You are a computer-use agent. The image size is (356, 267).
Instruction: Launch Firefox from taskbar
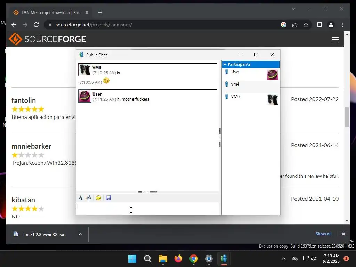[x=178, y=259]
